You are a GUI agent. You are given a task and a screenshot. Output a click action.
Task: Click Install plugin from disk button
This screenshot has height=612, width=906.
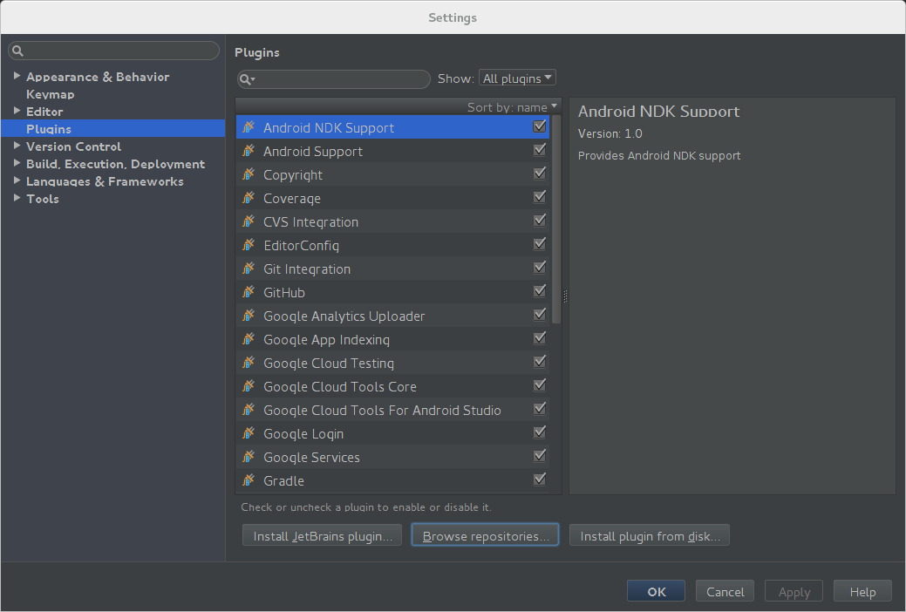(x=650, y=535)
